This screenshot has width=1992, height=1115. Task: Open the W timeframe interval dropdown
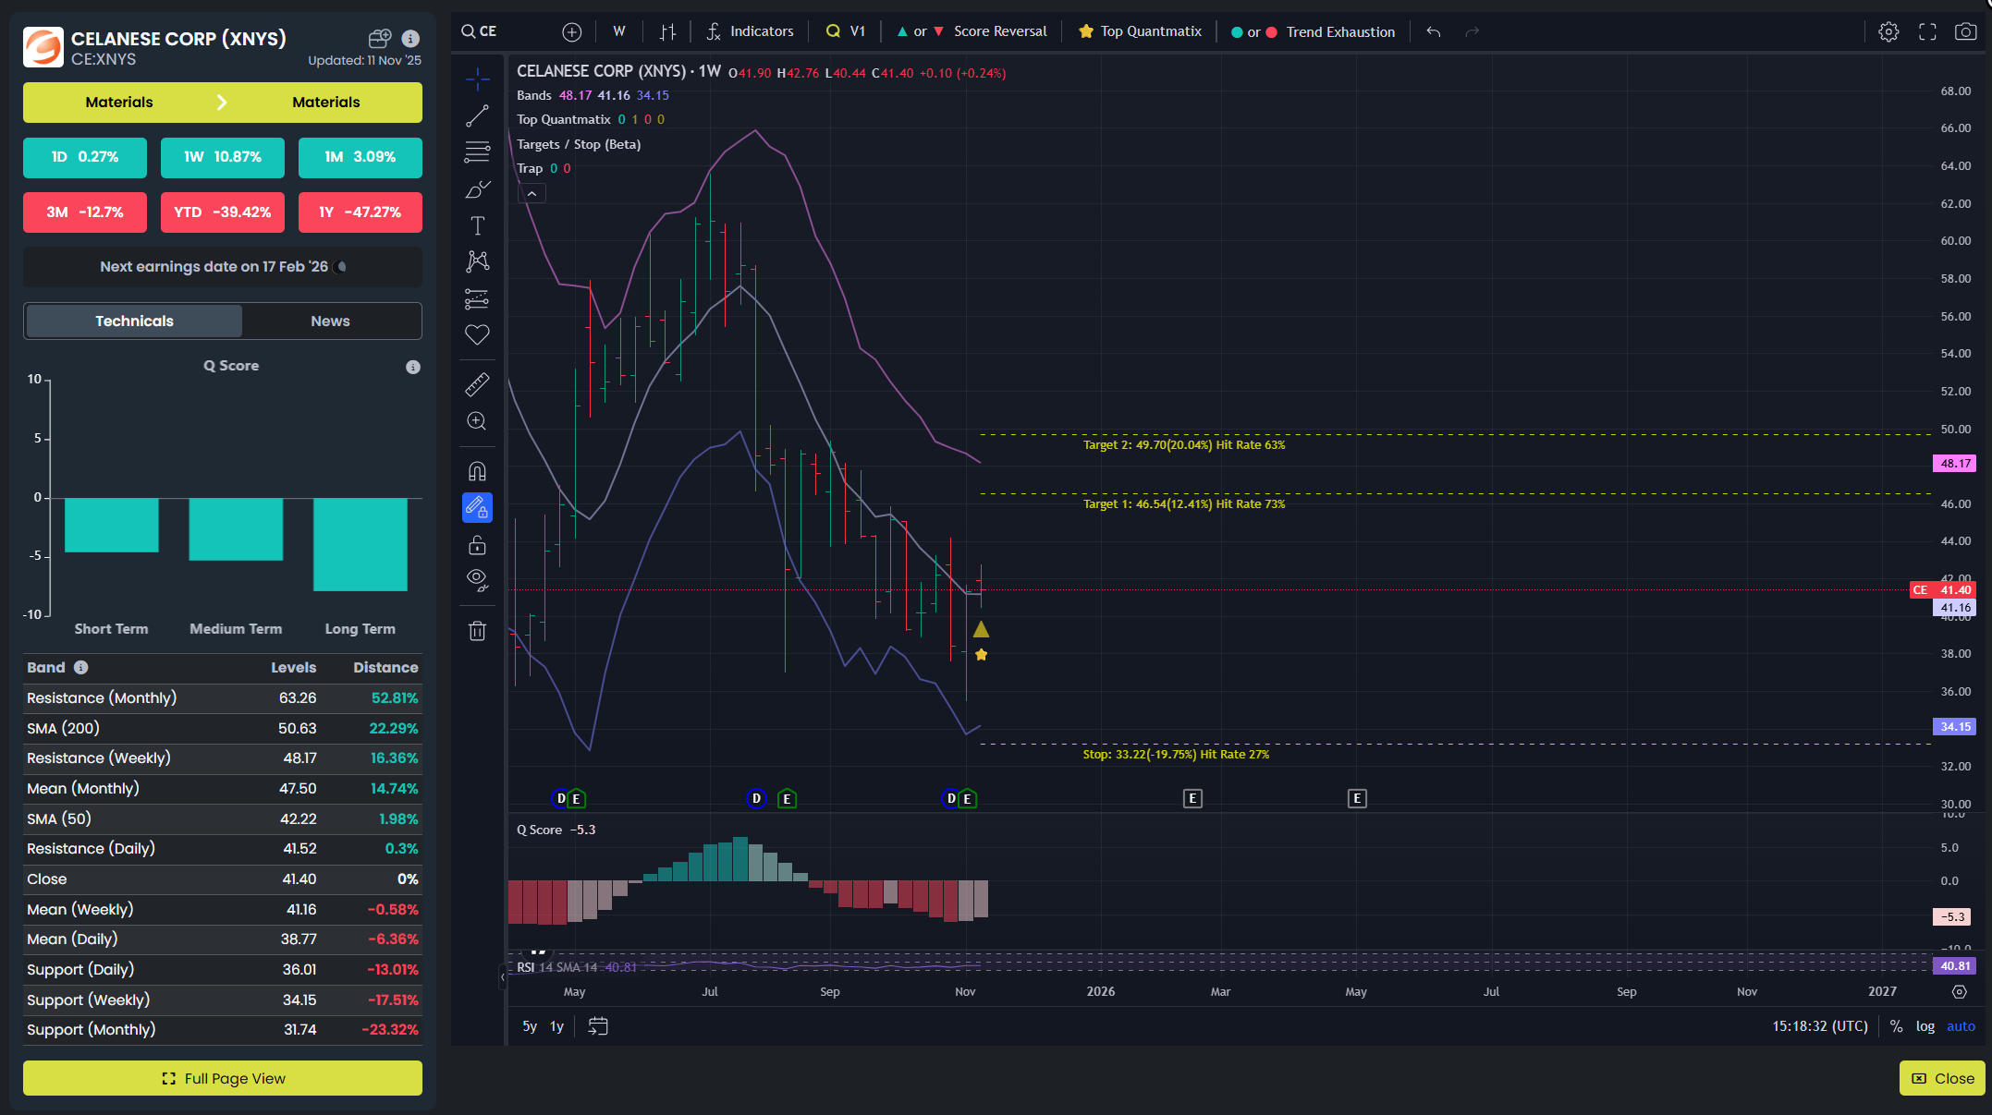[618, 31]
